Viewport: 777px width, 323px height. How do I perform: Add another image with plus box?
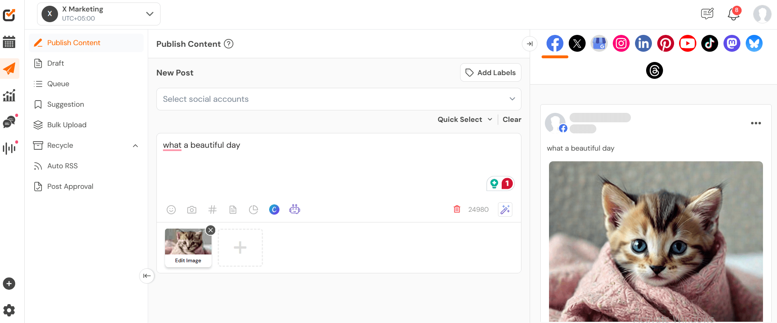click(240, 247)
